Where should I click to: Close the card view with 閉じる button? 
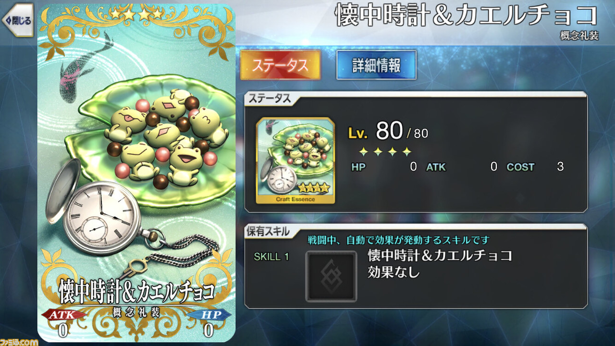tap(17, 20)
